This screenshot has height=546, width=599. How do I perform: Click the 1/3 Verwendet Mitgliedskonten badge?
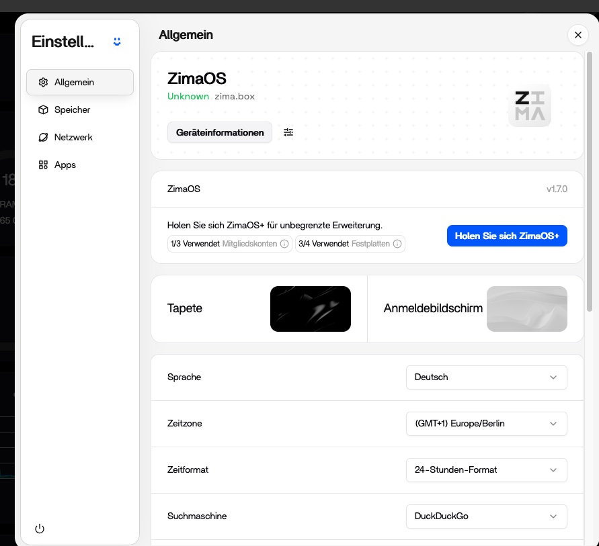(x=230, y=244)
